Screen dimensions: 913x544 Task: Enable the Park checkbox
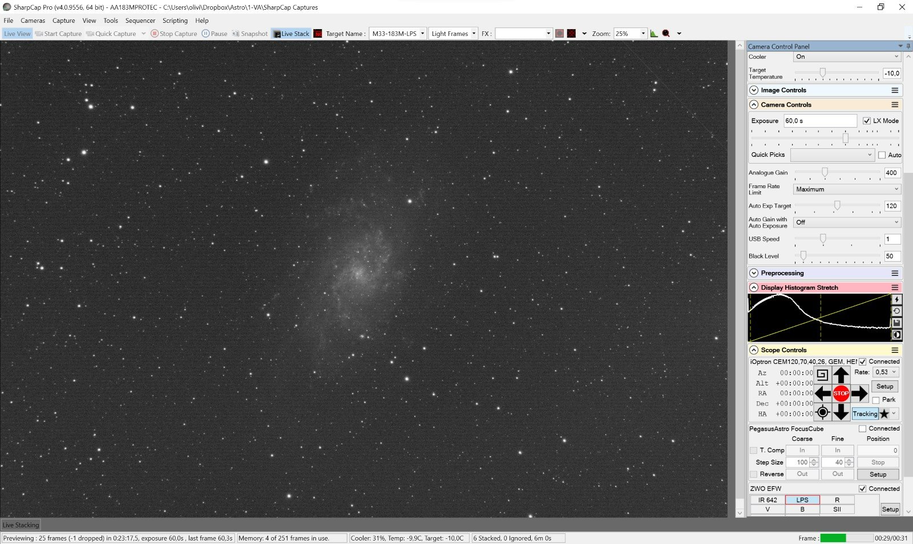click(x=876, y=400)
